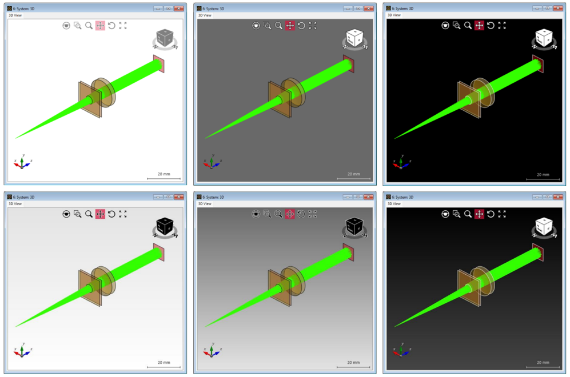This screenshot has height=377, width=570.
Task: Click the Reset Rotation icon in the bottom-middle viewer
Action: click(301, 214)
